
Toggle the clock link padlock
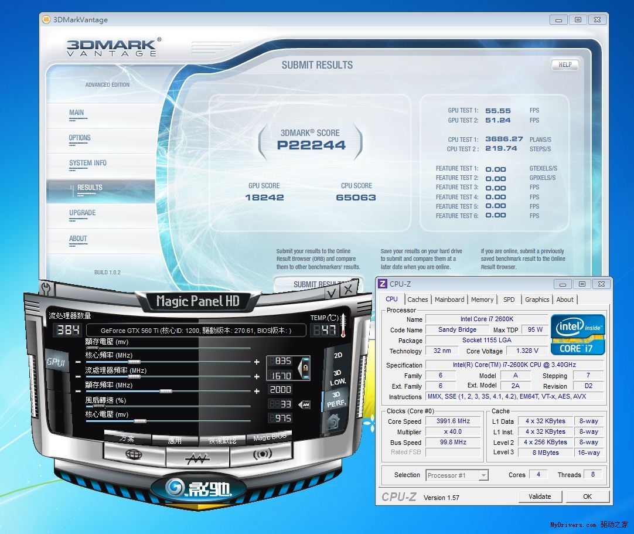click(x=305, y=368)
